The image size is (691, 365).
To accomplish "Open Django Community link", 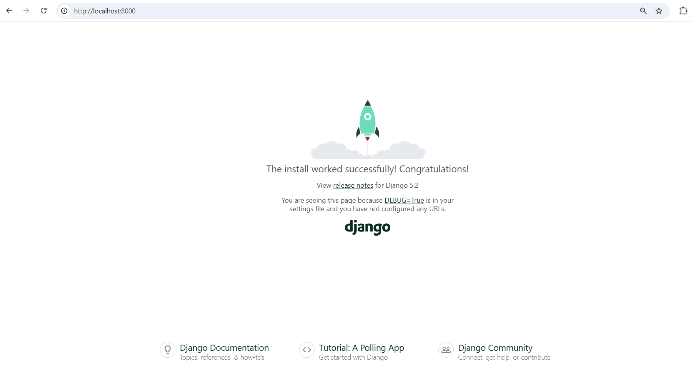I will click(495, 348).
